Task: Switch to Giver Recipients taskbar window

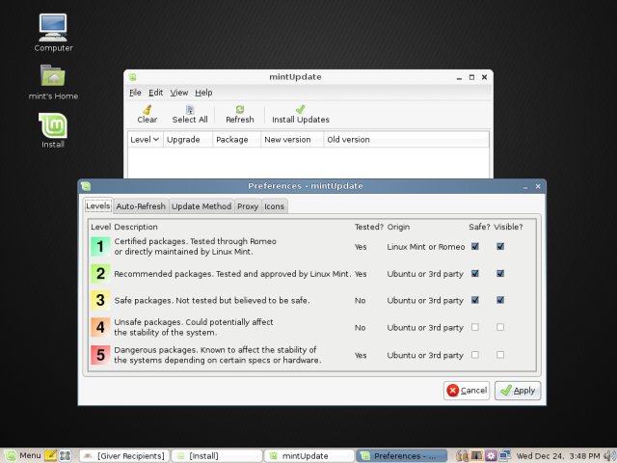Action: pyautogui.click(x=124, y=456)
